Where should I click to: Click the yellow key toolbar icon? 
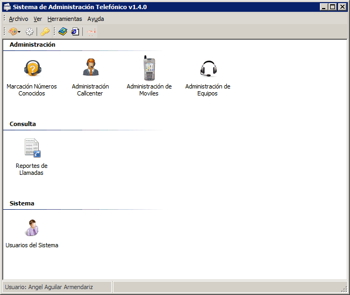click(45, 32)
